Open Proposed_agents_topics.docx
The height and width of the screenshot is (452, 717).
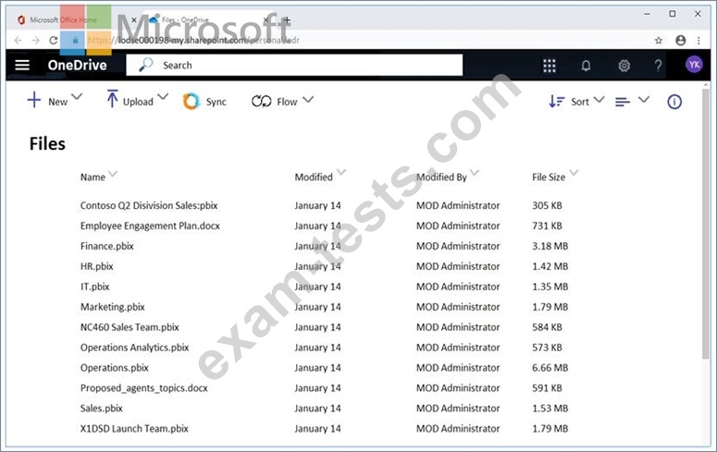click(x=144, y=388)
